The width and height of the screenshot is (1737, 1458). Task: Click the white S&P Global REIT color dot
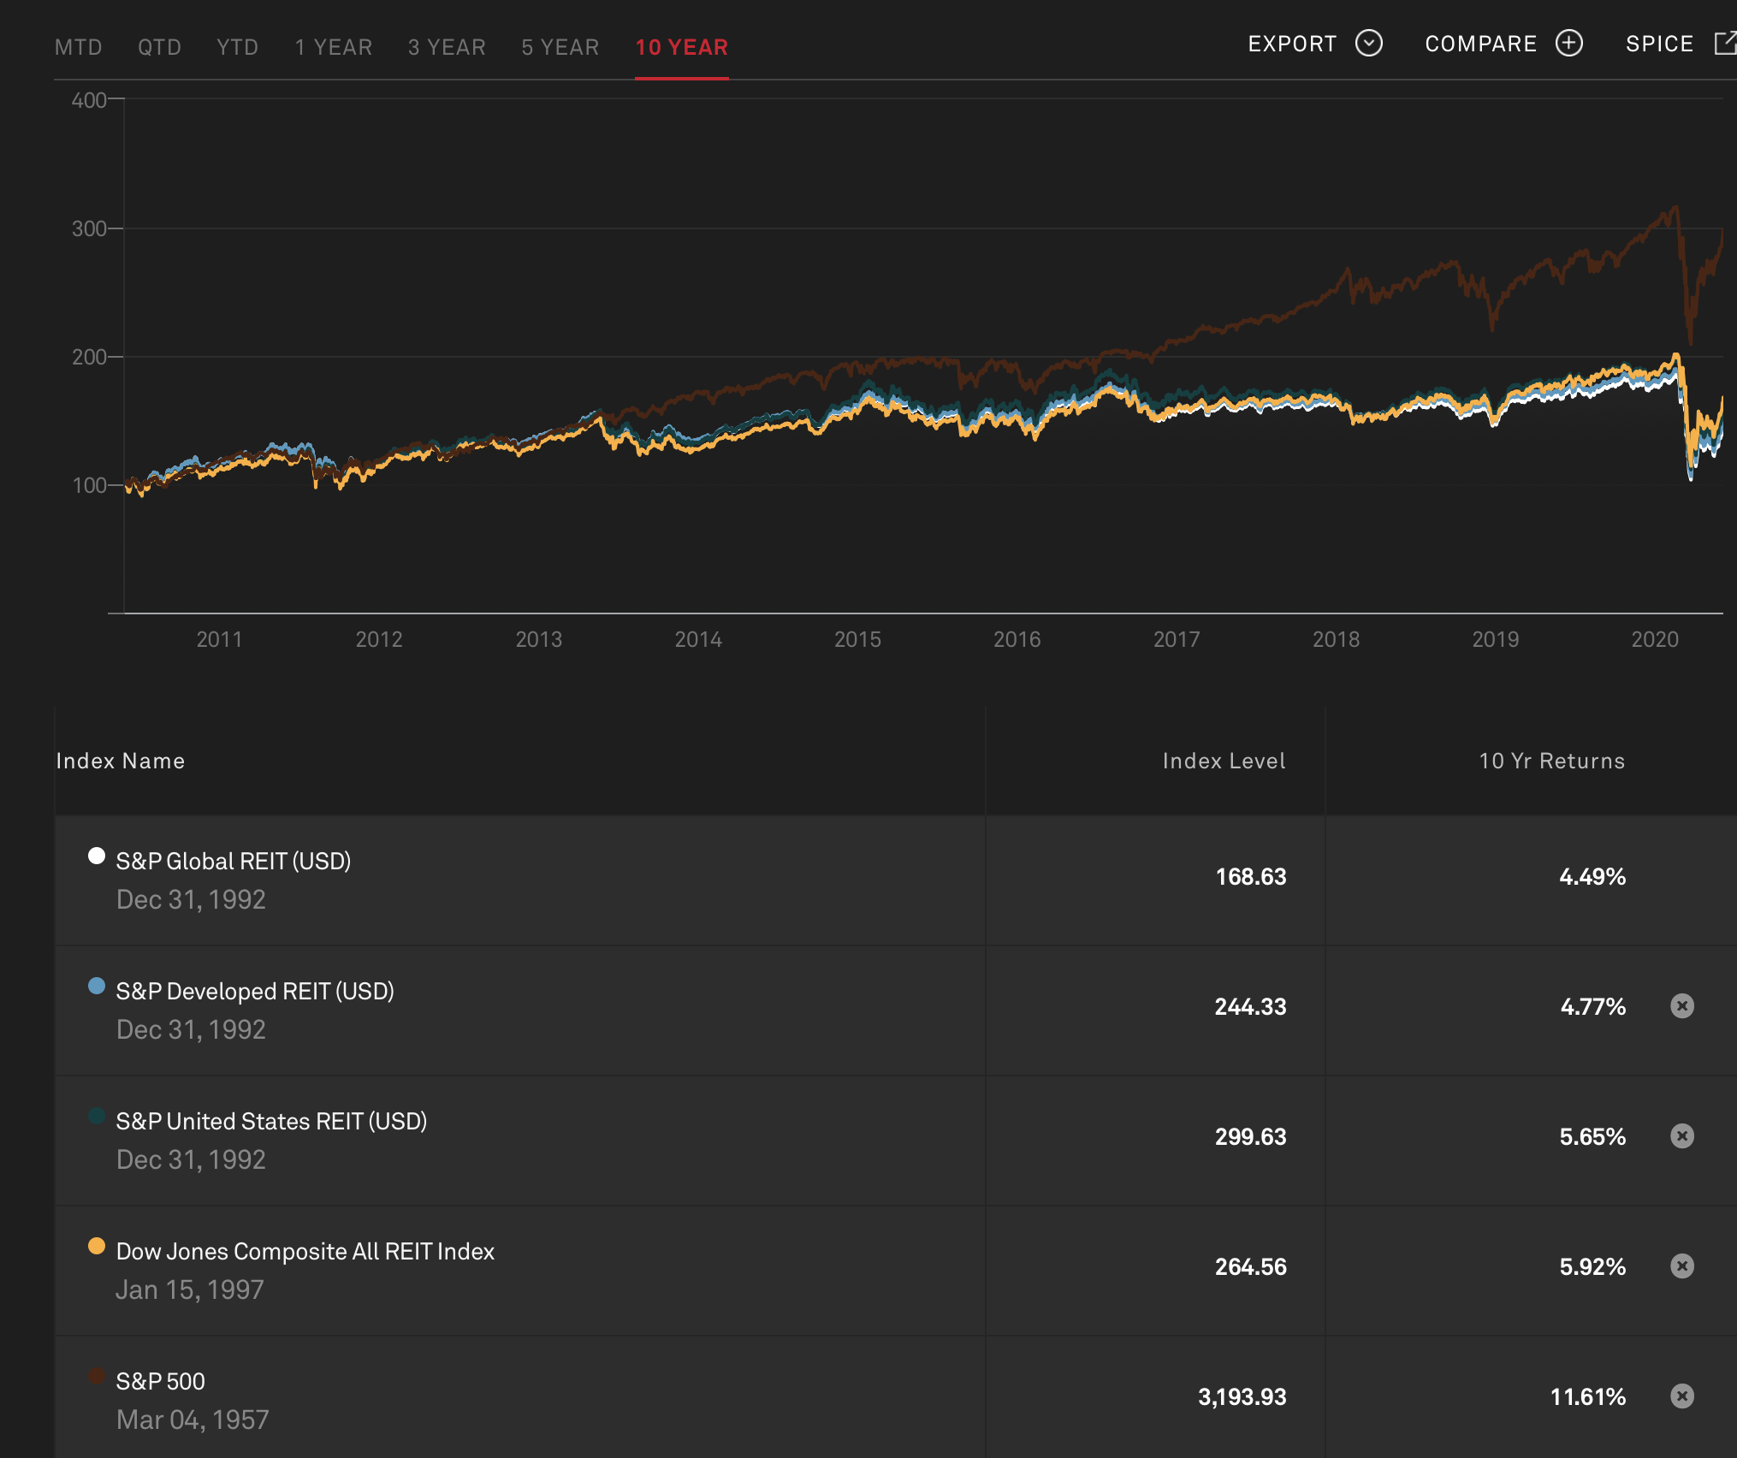click(x=97, y=856)
